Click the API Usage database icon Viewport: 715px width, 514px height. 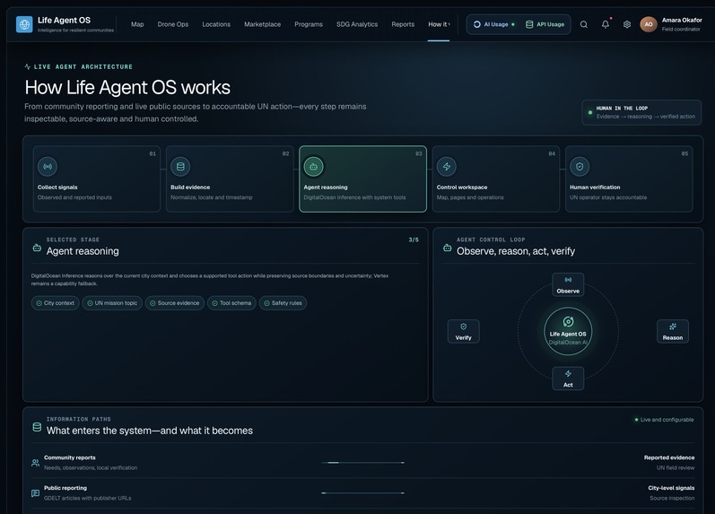529,24
